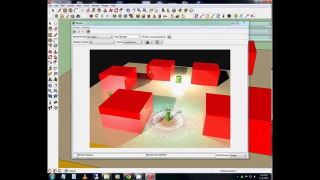Image resolution: width=320 pixels, height=180 pixels.
Task: Click the Orbit tool in top toolbar
Action: tap(128, 10)
